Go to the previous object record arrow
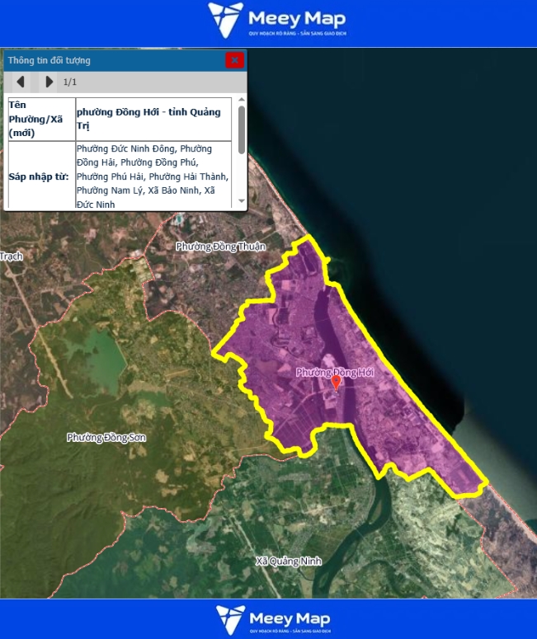The height and width of the screenshot is (639, 537). [x=21, y=82]
